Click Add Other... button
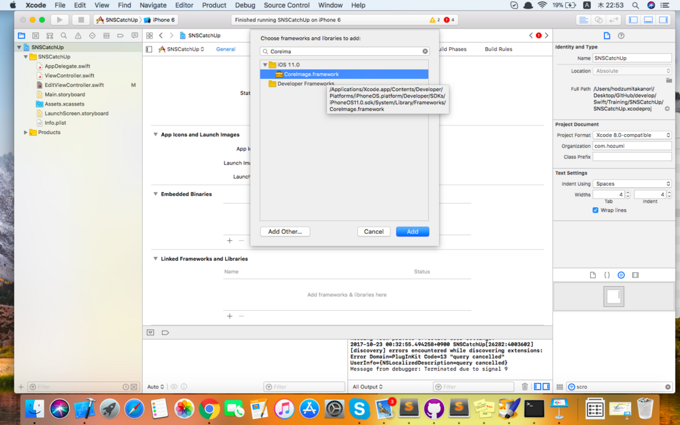The image size is (680, 425). pos(285,232)
